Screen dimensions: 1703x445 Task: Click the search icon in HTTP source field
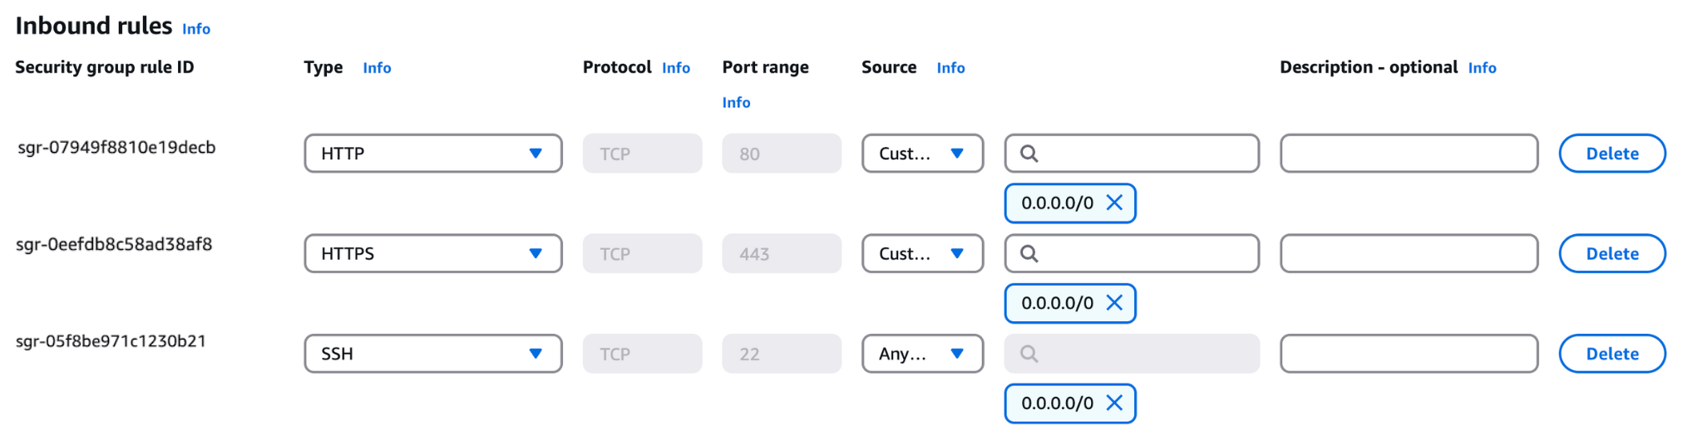coord(1029,154)
